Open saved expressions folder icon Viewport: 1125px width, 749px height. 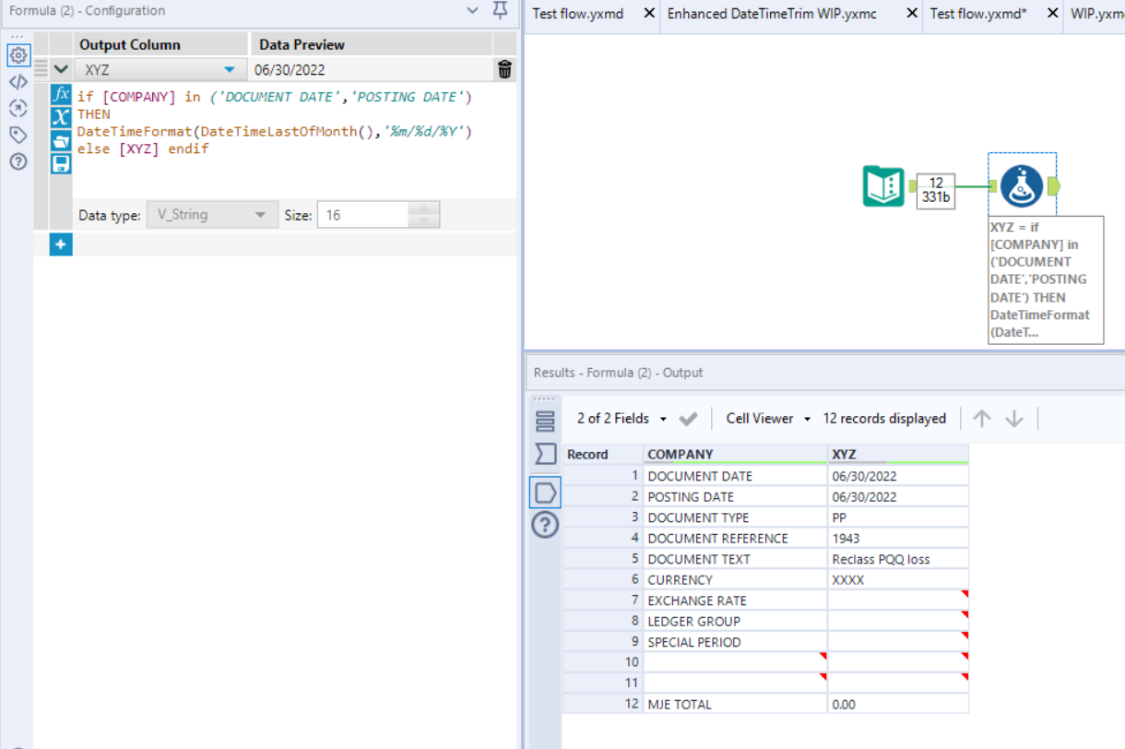point(61,141)
